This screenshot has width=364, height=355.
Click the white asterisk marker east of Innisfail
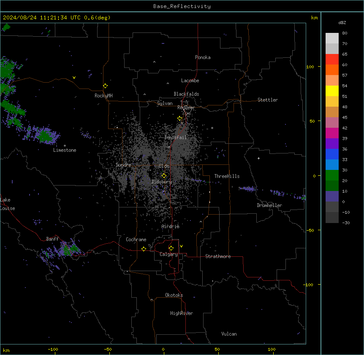212,128
